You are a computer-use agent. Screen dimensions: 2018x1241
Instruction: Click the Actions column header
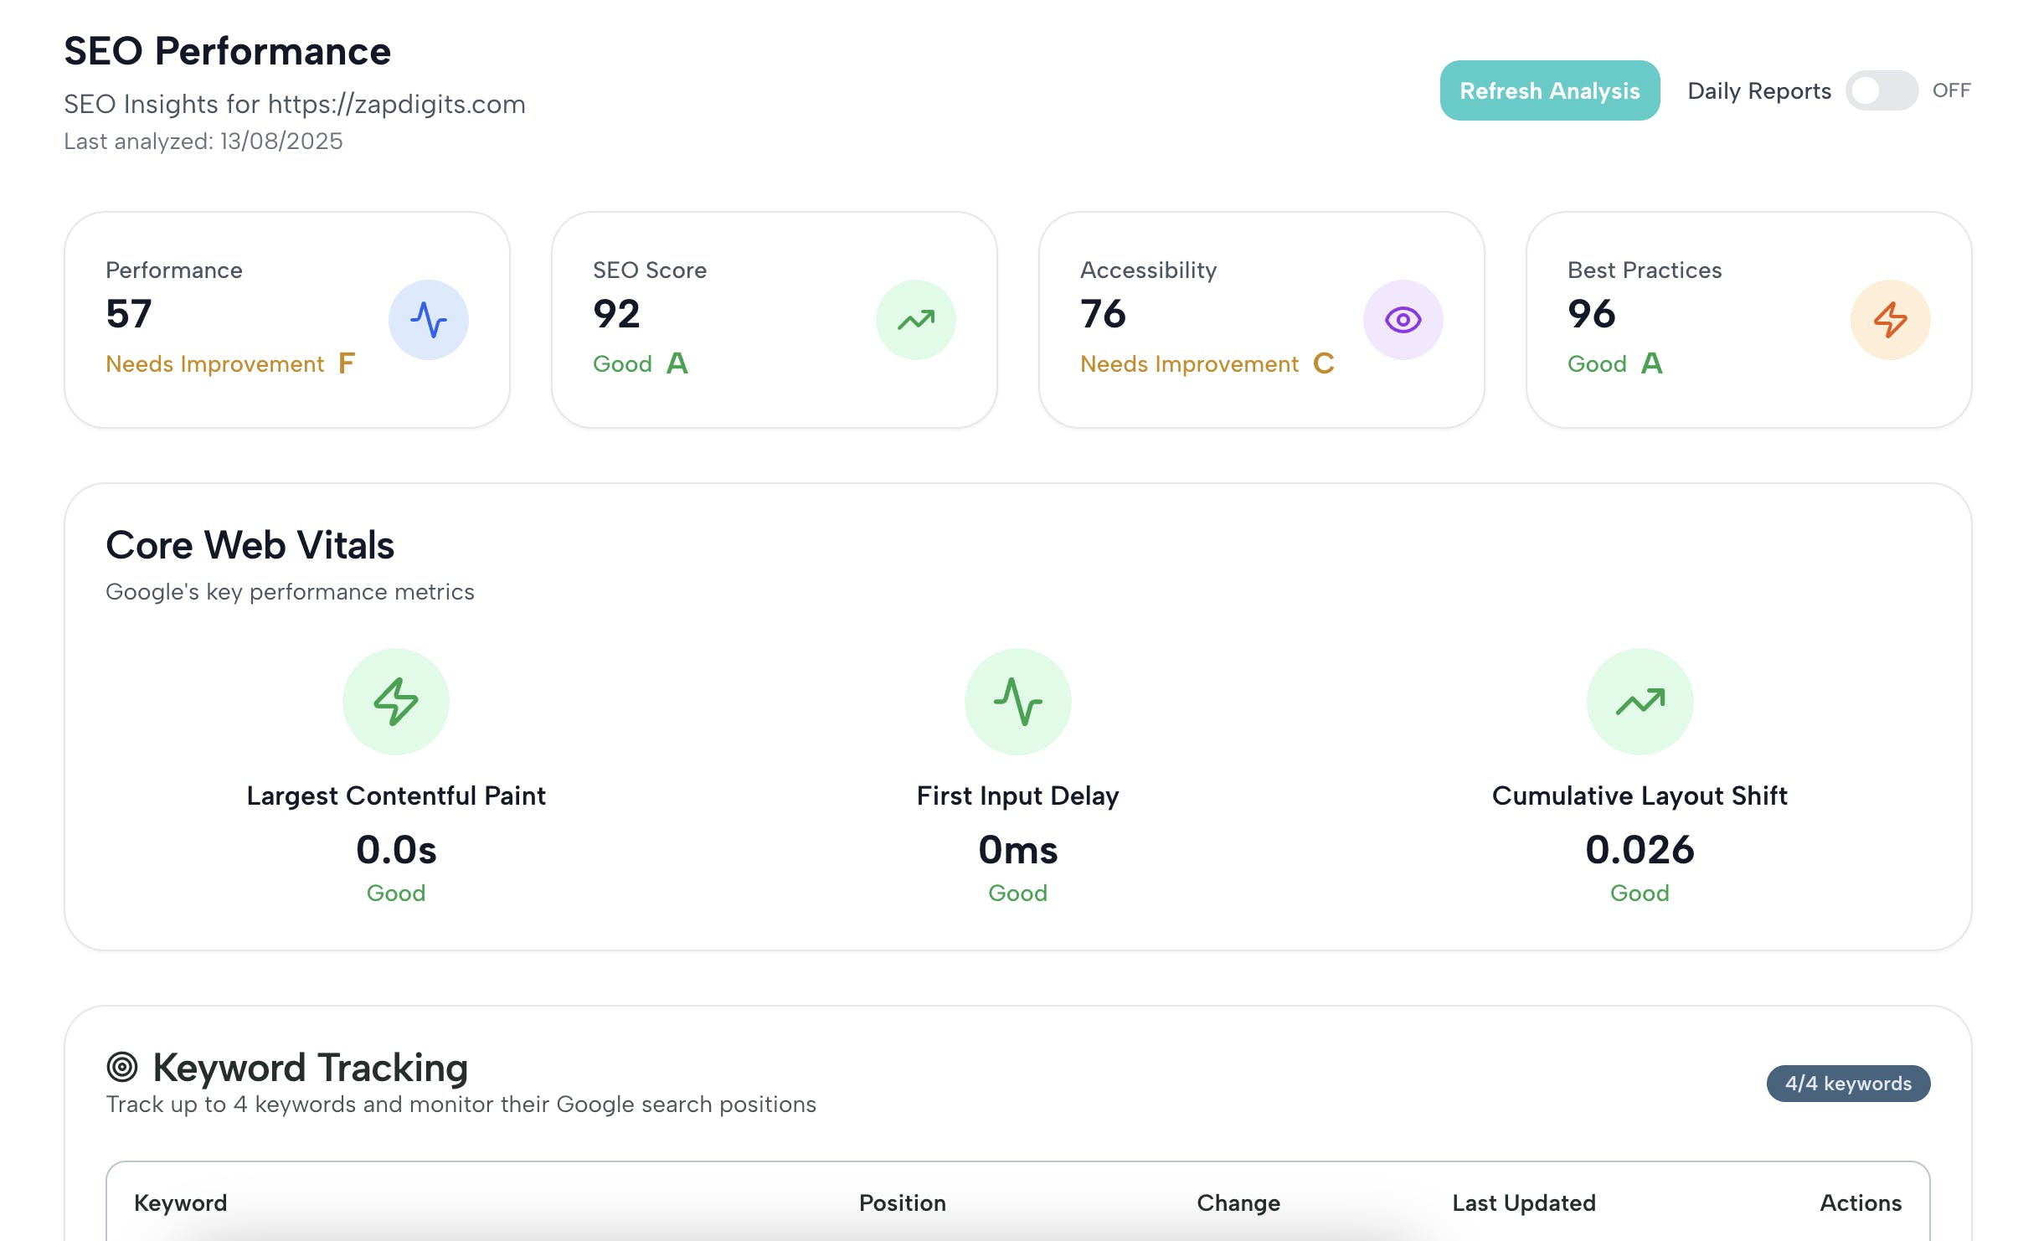point(1860,1203)
